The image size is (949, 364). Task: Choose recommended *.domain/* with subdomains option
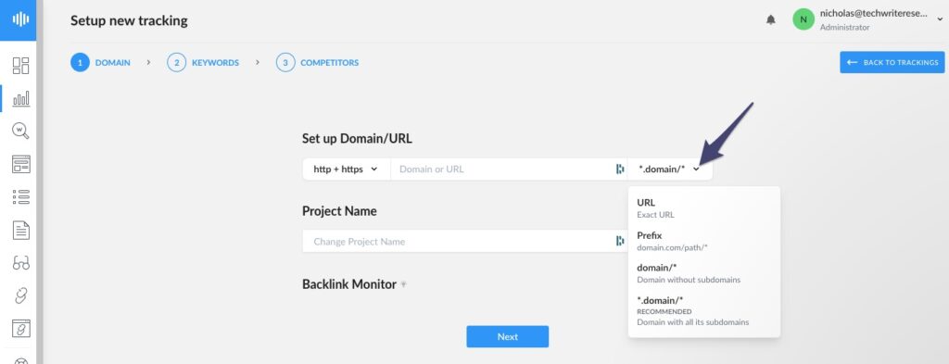704,311
